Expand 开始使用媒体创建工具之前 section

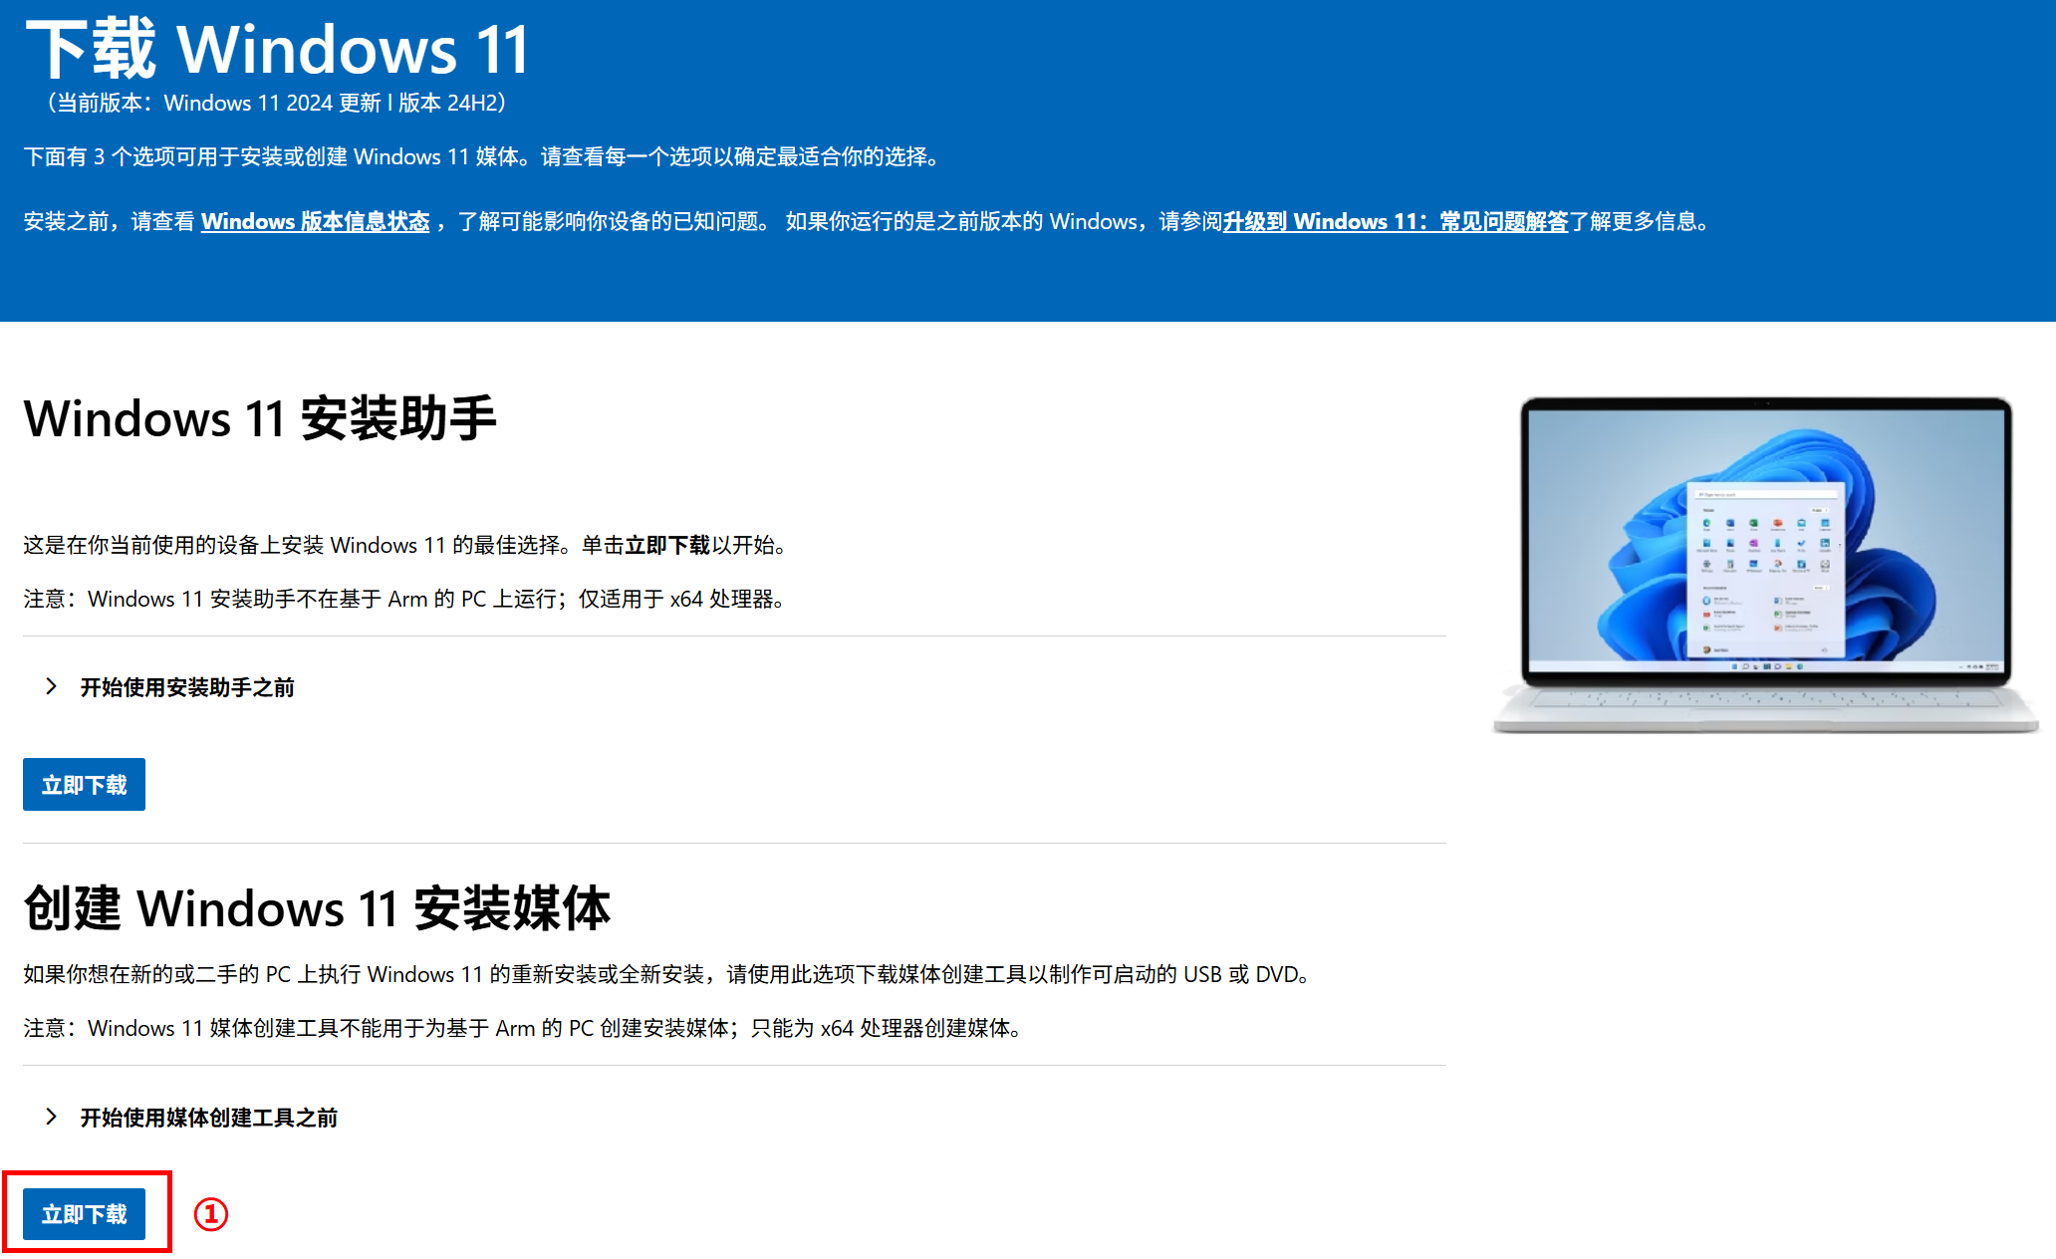coord(191,1118)
